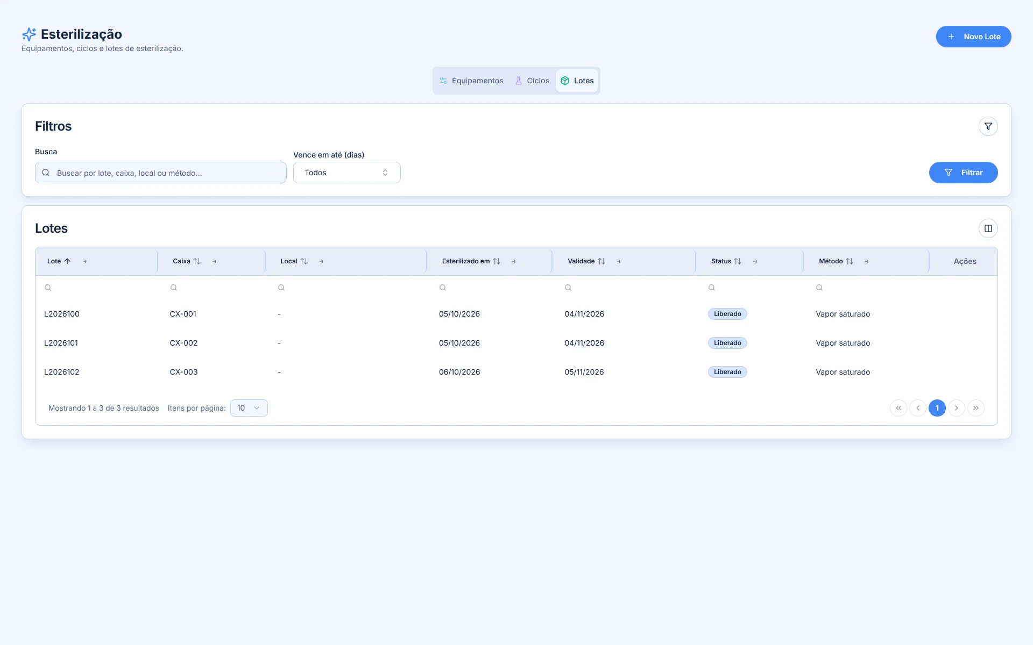This screenshot has width=1033, height=645.
Task: Click the search icon under Validade column
Action: click(568, 288)
